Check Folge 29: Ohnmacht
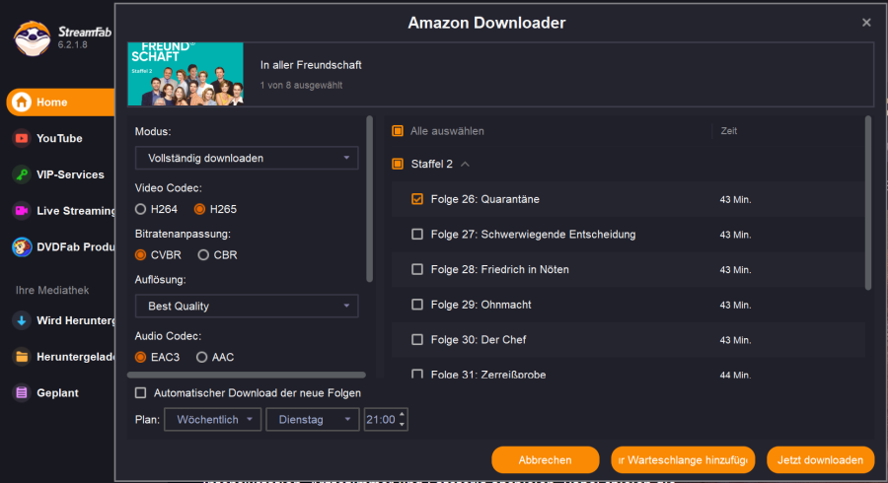This screenshot has height=483, width=888. [417, 305]
